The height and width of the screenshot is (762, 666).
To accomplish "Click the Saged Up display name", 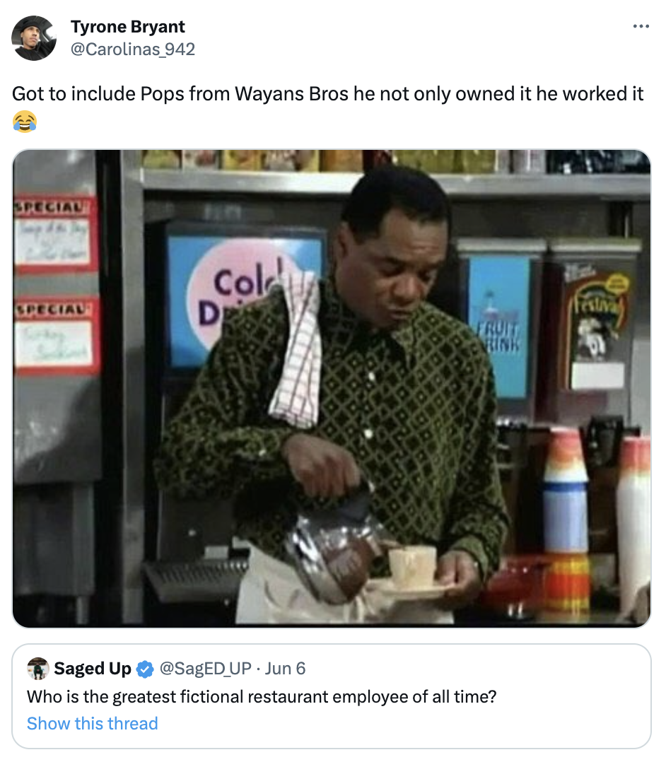I will [93, 669].
